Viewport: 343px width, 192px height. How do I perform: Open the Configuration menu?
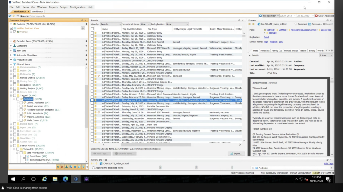78,7
